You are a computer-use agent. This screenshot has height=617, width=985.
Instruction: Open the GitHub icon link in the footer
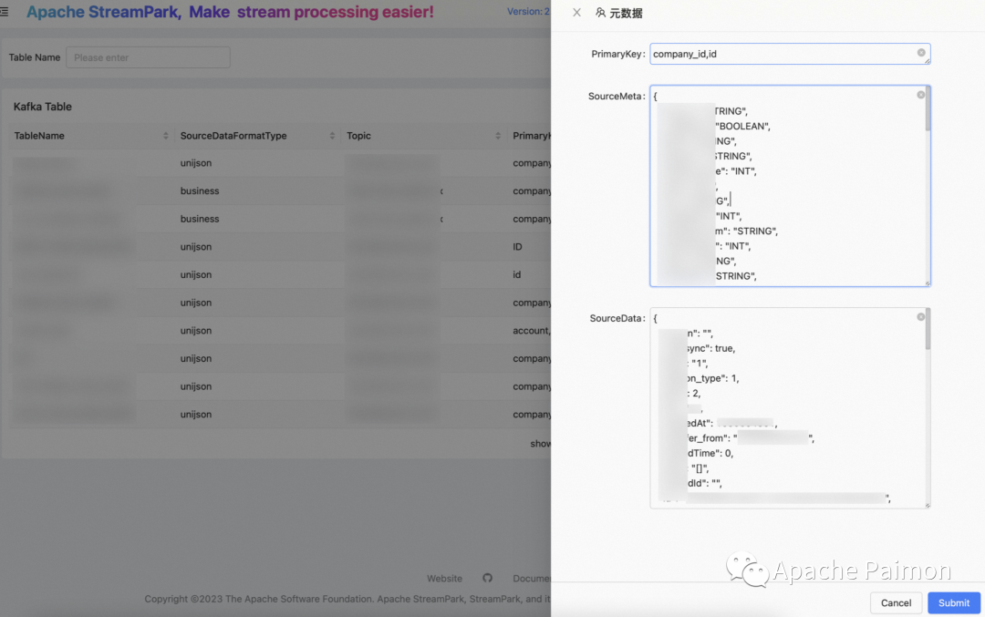(x=487, y=578)
